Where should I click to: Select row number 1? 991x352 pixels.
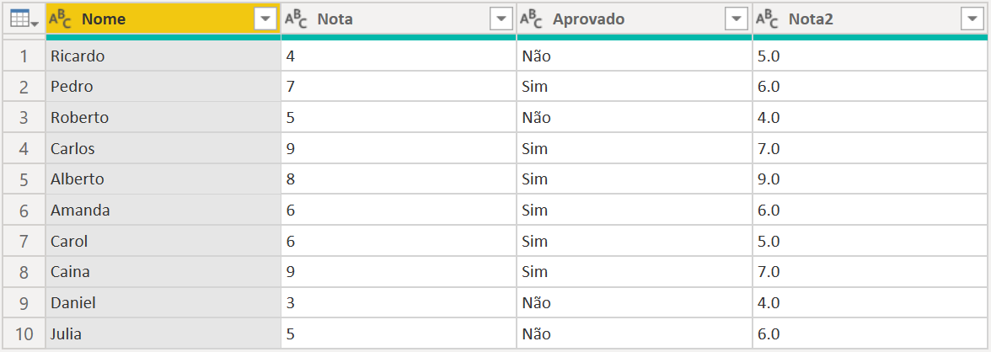click(x=24, y=56)
